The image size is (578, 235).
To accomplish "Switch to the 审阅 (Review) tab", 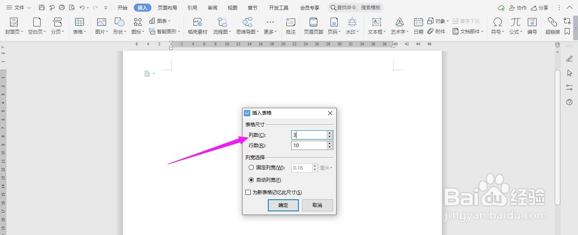I will (x=212, y=8).
